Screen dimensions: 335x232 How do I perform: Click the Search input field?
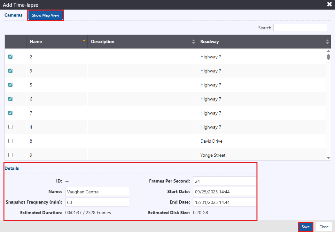pyautogui.click(x=300, y=28)
